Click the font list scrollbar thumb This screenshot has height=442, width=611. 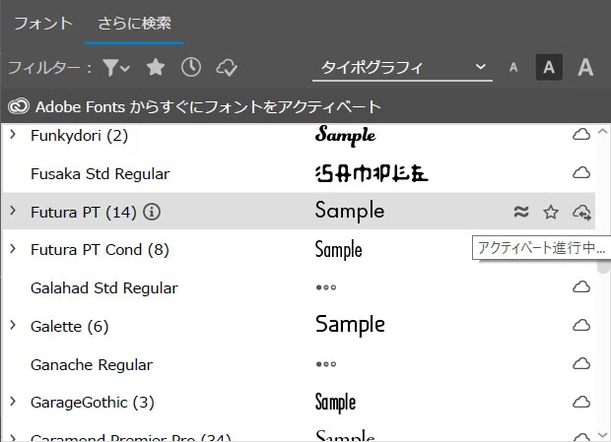click(603, 266)
